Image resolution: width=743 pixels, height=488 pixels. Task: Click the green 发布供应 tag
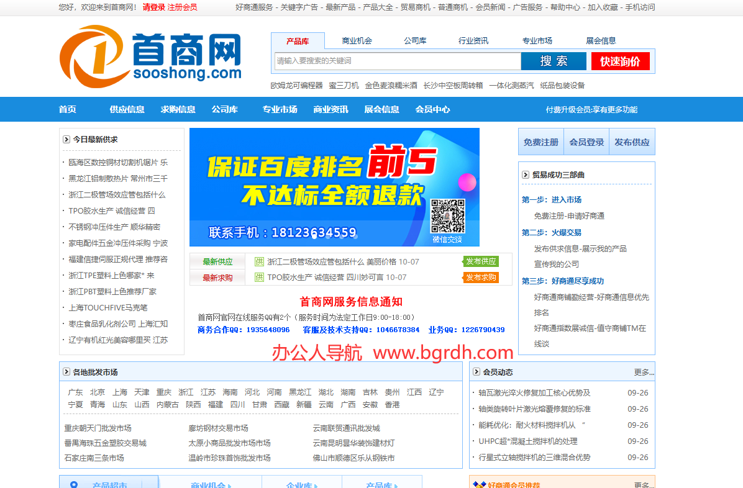pos(481,261)
